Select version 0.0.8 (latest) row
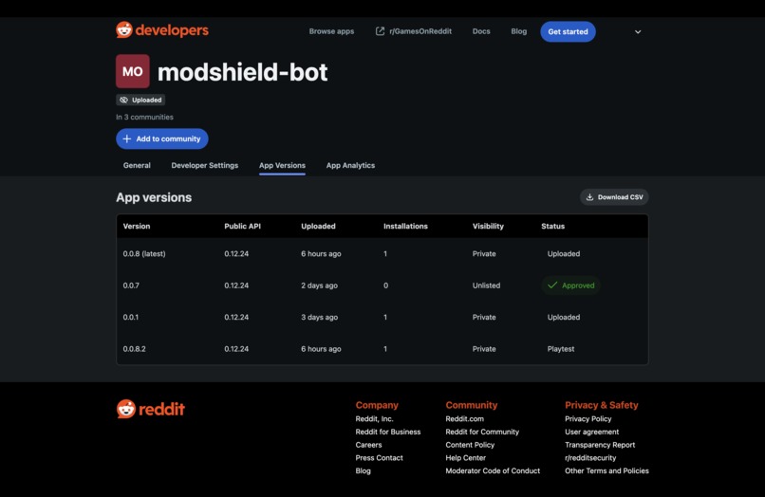Viewport: 765px width, 497px height. tap(382, 253)
